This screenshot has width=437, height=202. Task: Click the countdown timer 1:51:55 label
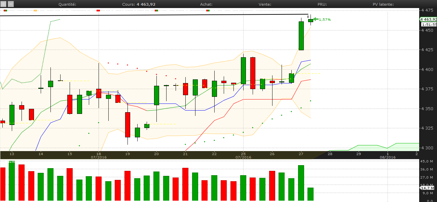click(429, 25)
